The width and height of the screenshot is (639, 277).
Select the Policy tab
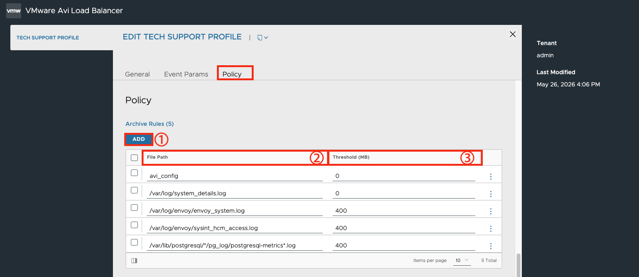point(232,74)
